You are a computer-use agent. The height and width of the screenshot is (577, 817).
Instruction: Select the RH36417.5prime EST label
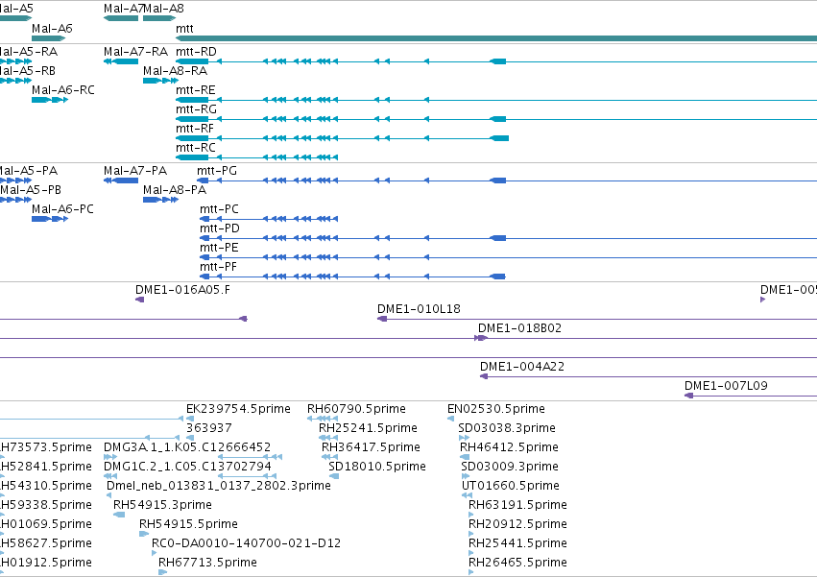[371, 447]
